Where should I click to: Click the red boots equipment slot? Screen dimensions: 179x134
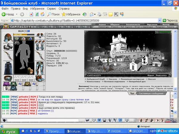[40, 78]
